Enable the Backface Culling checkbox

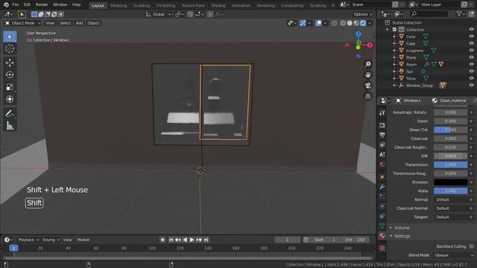pos(471,246)
